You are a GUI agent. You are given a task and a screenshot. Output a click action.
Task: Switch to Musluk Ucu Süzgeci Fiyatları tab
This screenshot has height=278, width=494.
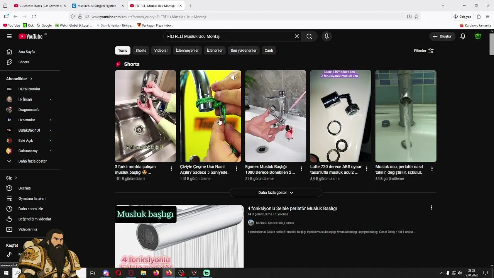click(97, 6)
